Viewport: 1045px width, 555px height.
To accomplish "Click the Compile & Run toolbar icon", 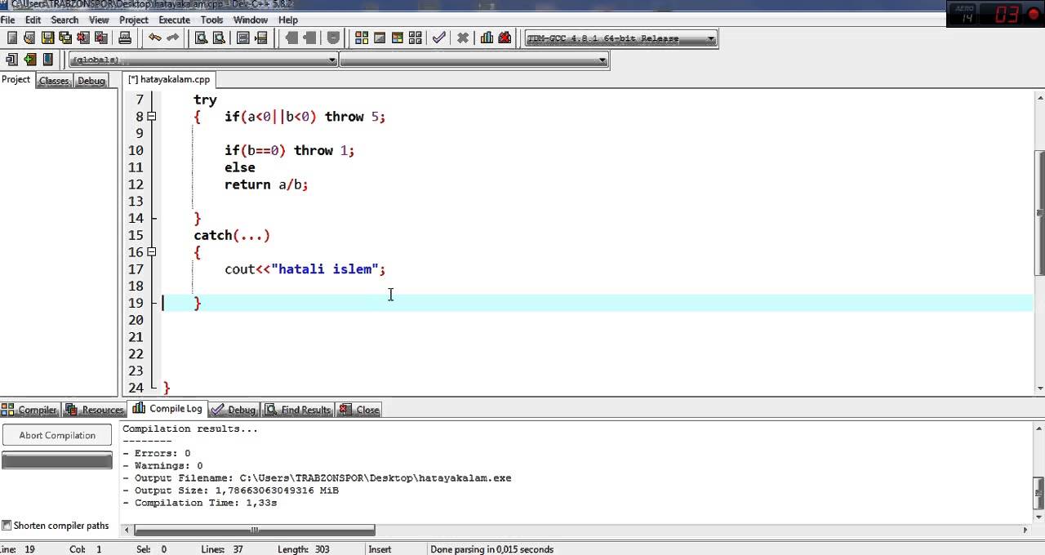I will pyautogui.click(x=398, y=38).
